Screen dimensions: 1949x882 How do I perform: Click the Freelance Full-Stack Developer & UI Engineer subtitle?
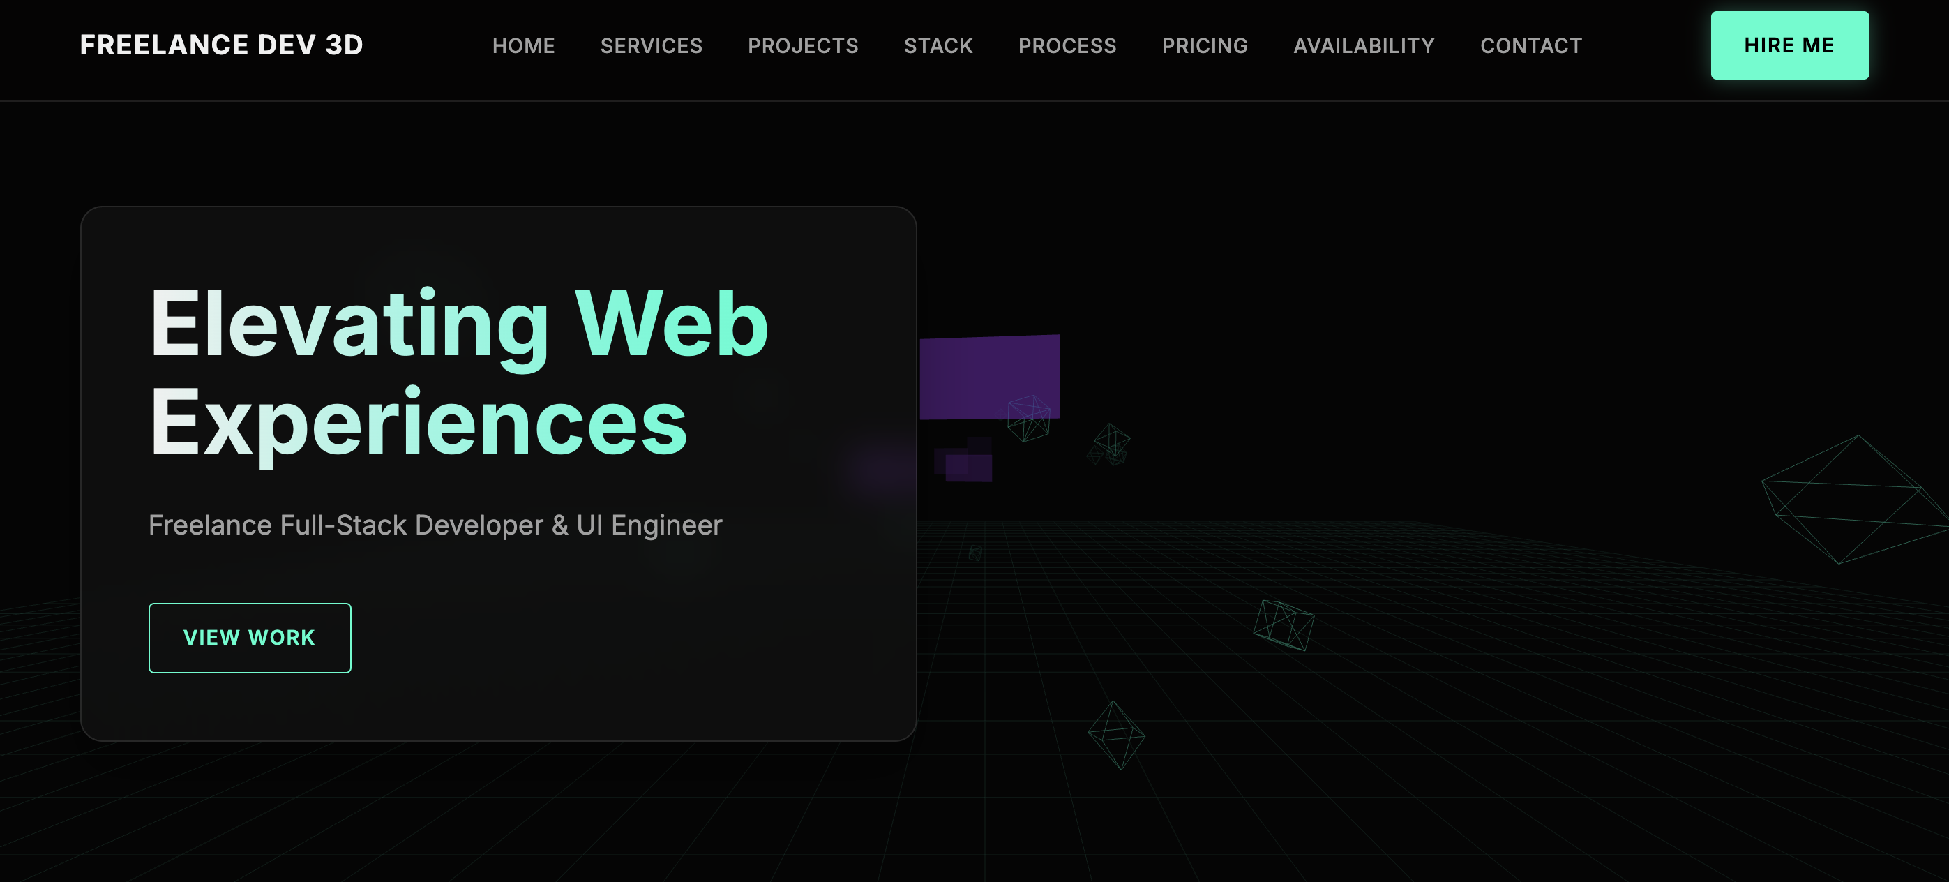[435, 525]
